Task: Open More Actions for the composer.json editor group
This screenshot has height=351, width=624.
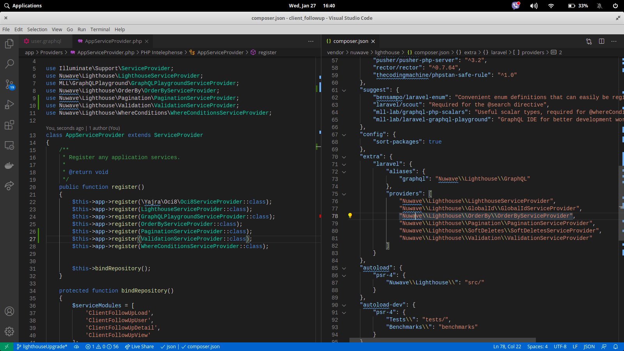Action: point(614,41)
